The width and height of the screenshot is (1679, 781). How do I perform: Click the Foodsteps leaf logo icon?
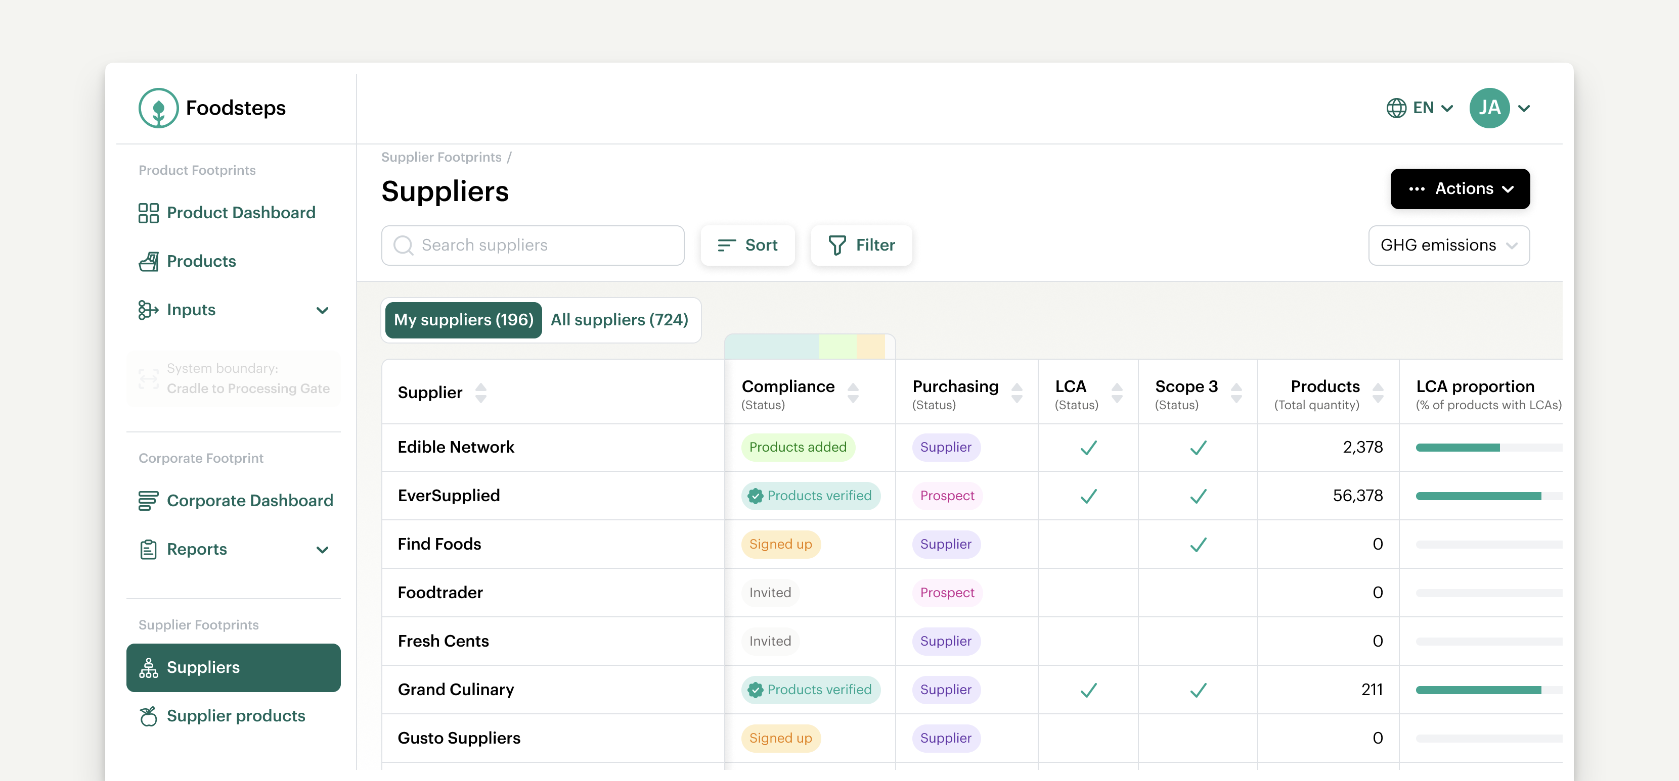(x=158, y=108)
